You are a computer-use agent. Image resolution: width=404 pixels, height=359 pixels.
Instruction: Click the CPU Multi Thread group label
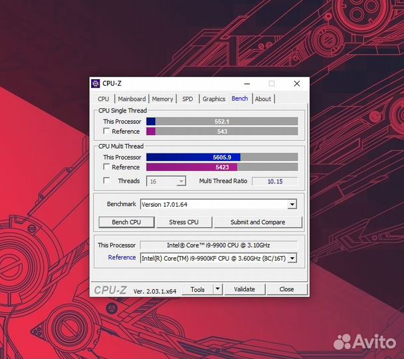point(121,146)
